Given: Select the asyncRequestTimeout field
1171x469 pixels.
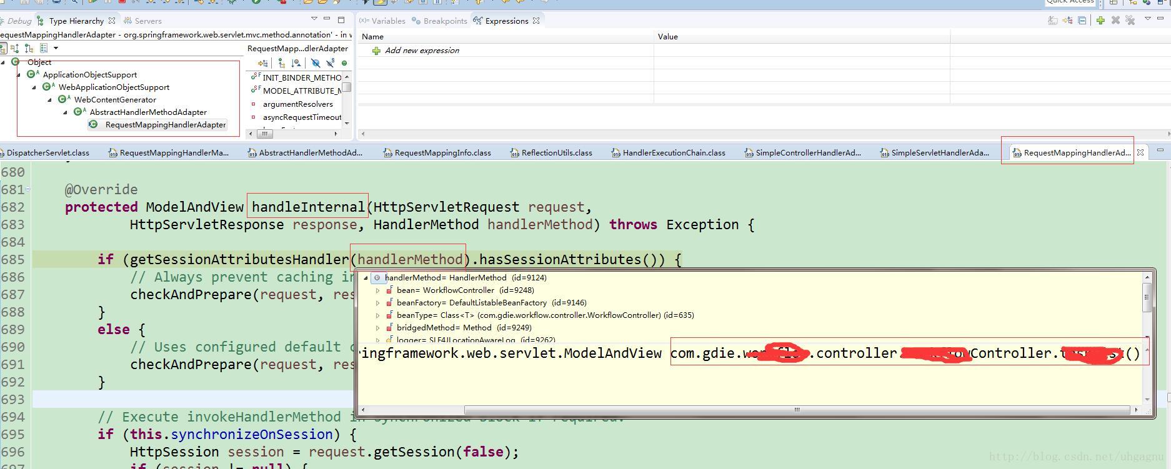Looking at the screenshot, I should pyautogui.click(x=296, y=117).
